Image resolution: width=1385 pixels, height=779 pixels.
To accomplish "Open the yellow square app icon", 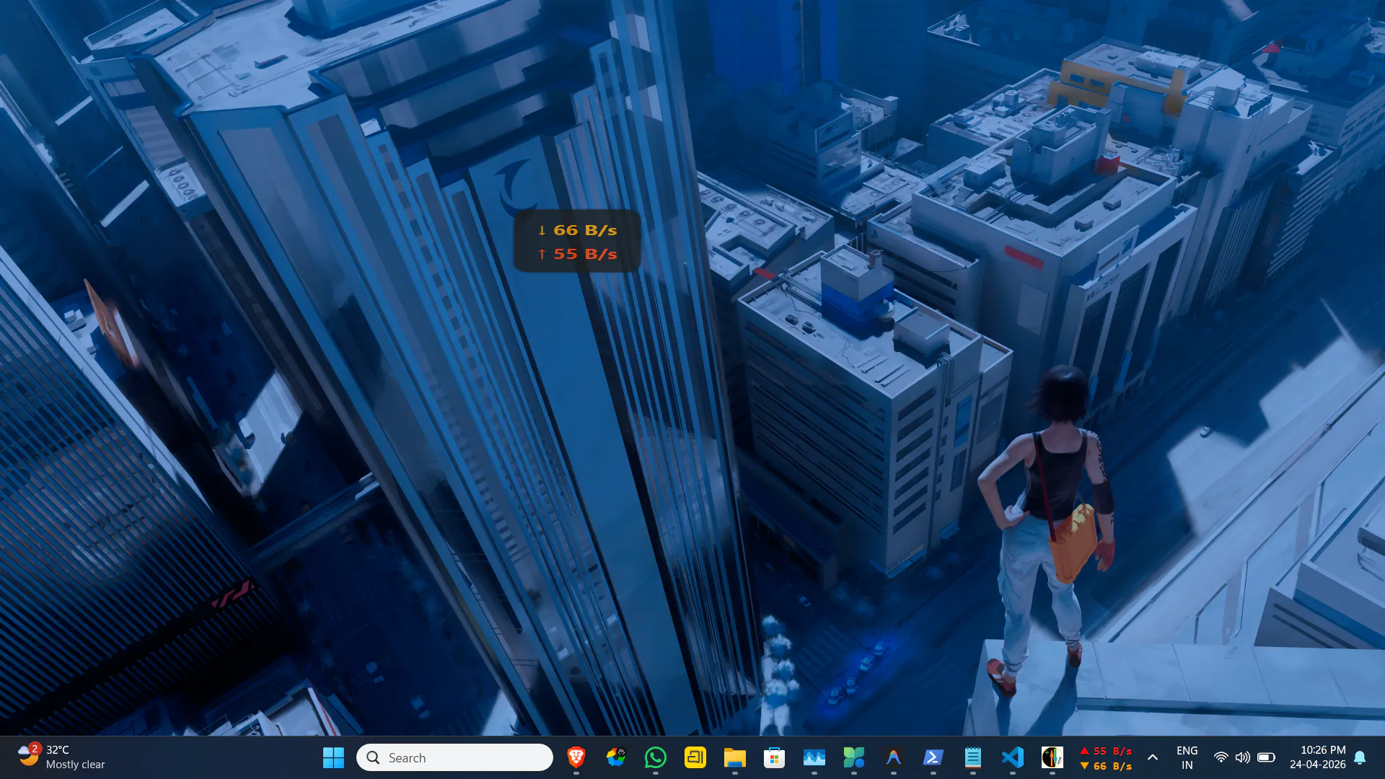I will [695, 757].
